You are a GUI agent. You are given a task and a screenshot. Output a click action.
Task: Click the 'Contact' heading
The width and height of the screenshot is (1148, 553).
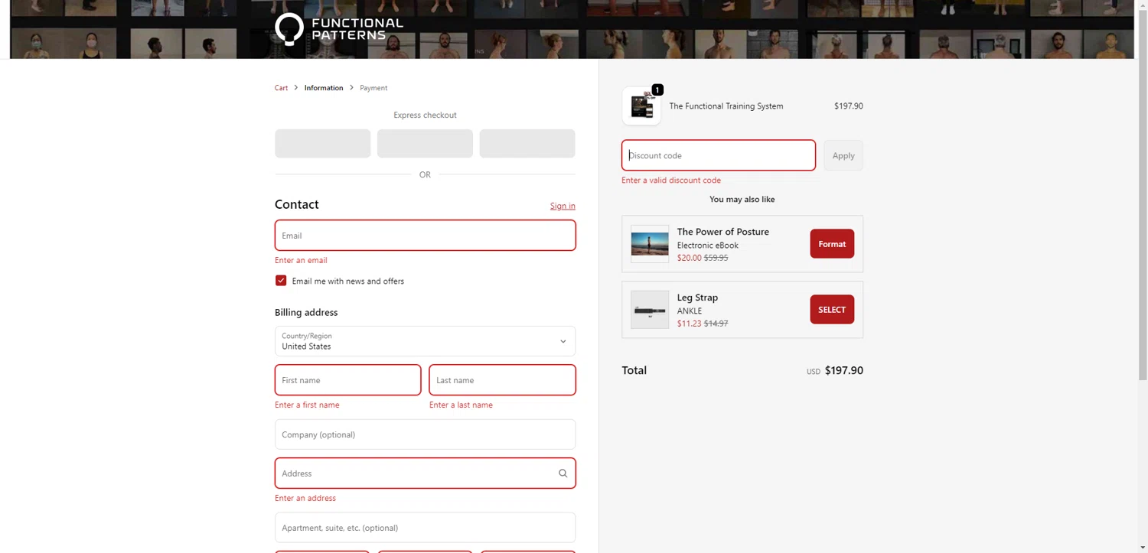pos(297,204)
